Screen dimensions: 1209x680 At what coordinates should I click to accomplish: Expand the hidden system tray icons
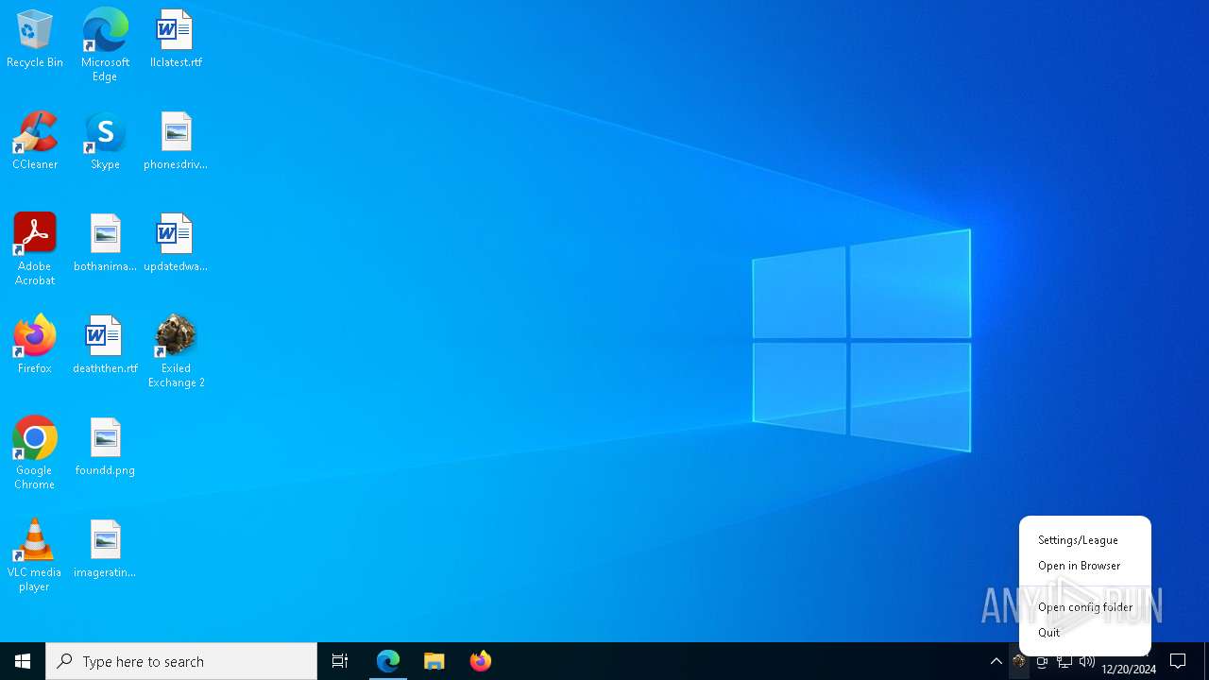996,661
